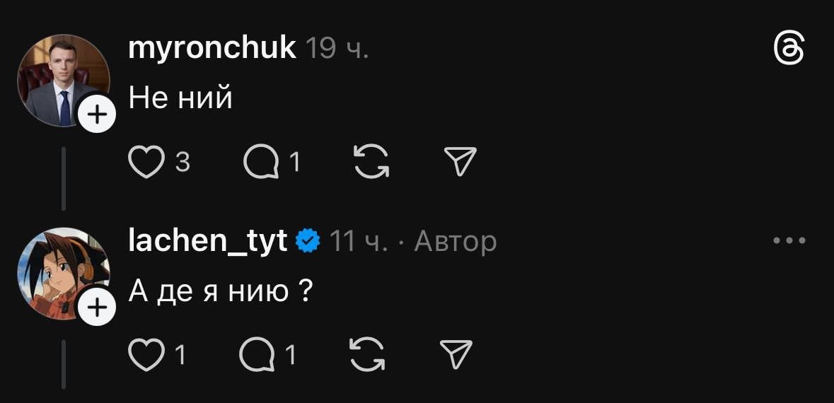The width and height of the screenshot is (834, 403).
Task: Open the three-dot menu on lachen_tyt's reply
Action: (789, 241)
